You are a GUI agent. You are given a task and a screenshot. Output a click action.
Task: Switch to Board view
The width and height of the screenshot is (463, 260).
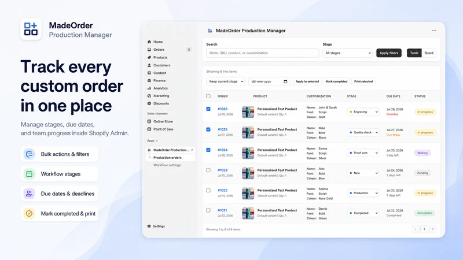pyautogui.click(x=429, y=53)
